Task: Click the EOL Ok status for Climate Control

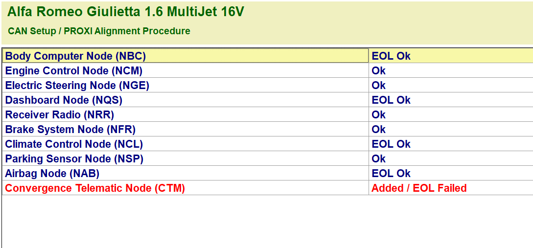Action: pos(391,144)
